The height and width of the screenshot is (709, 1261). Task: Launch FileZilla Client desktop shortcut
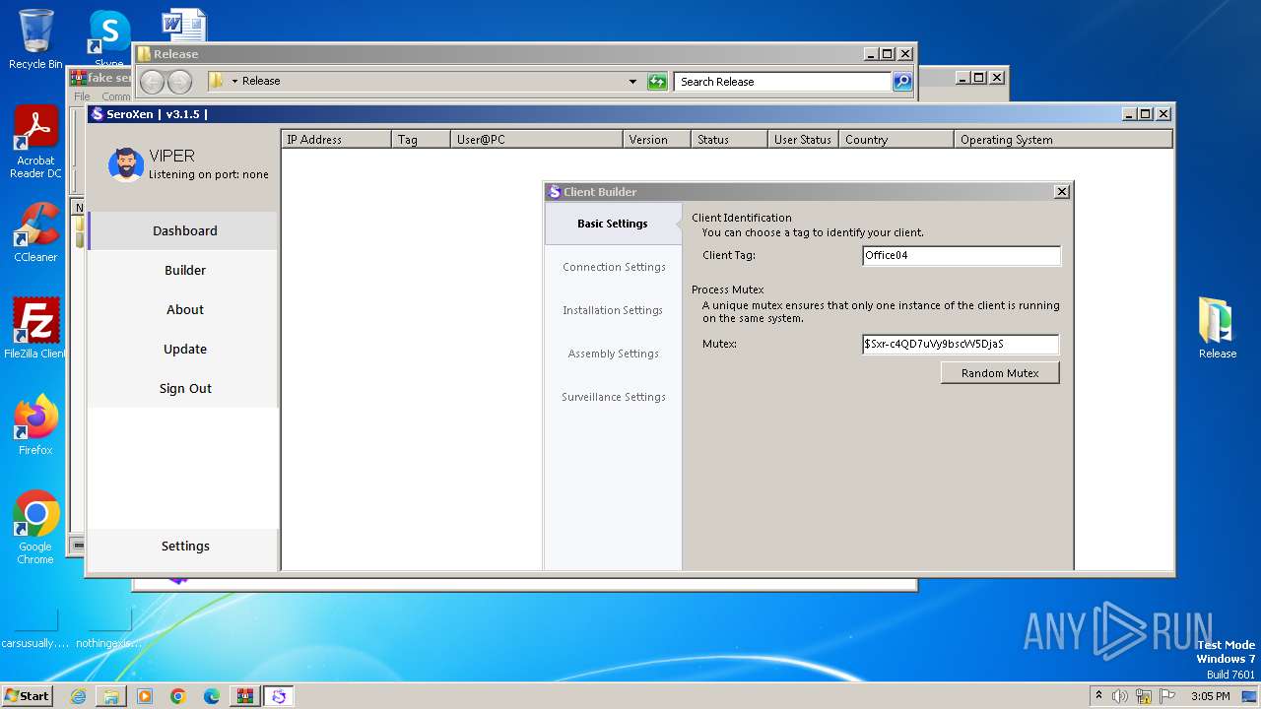tap(35, 329)
